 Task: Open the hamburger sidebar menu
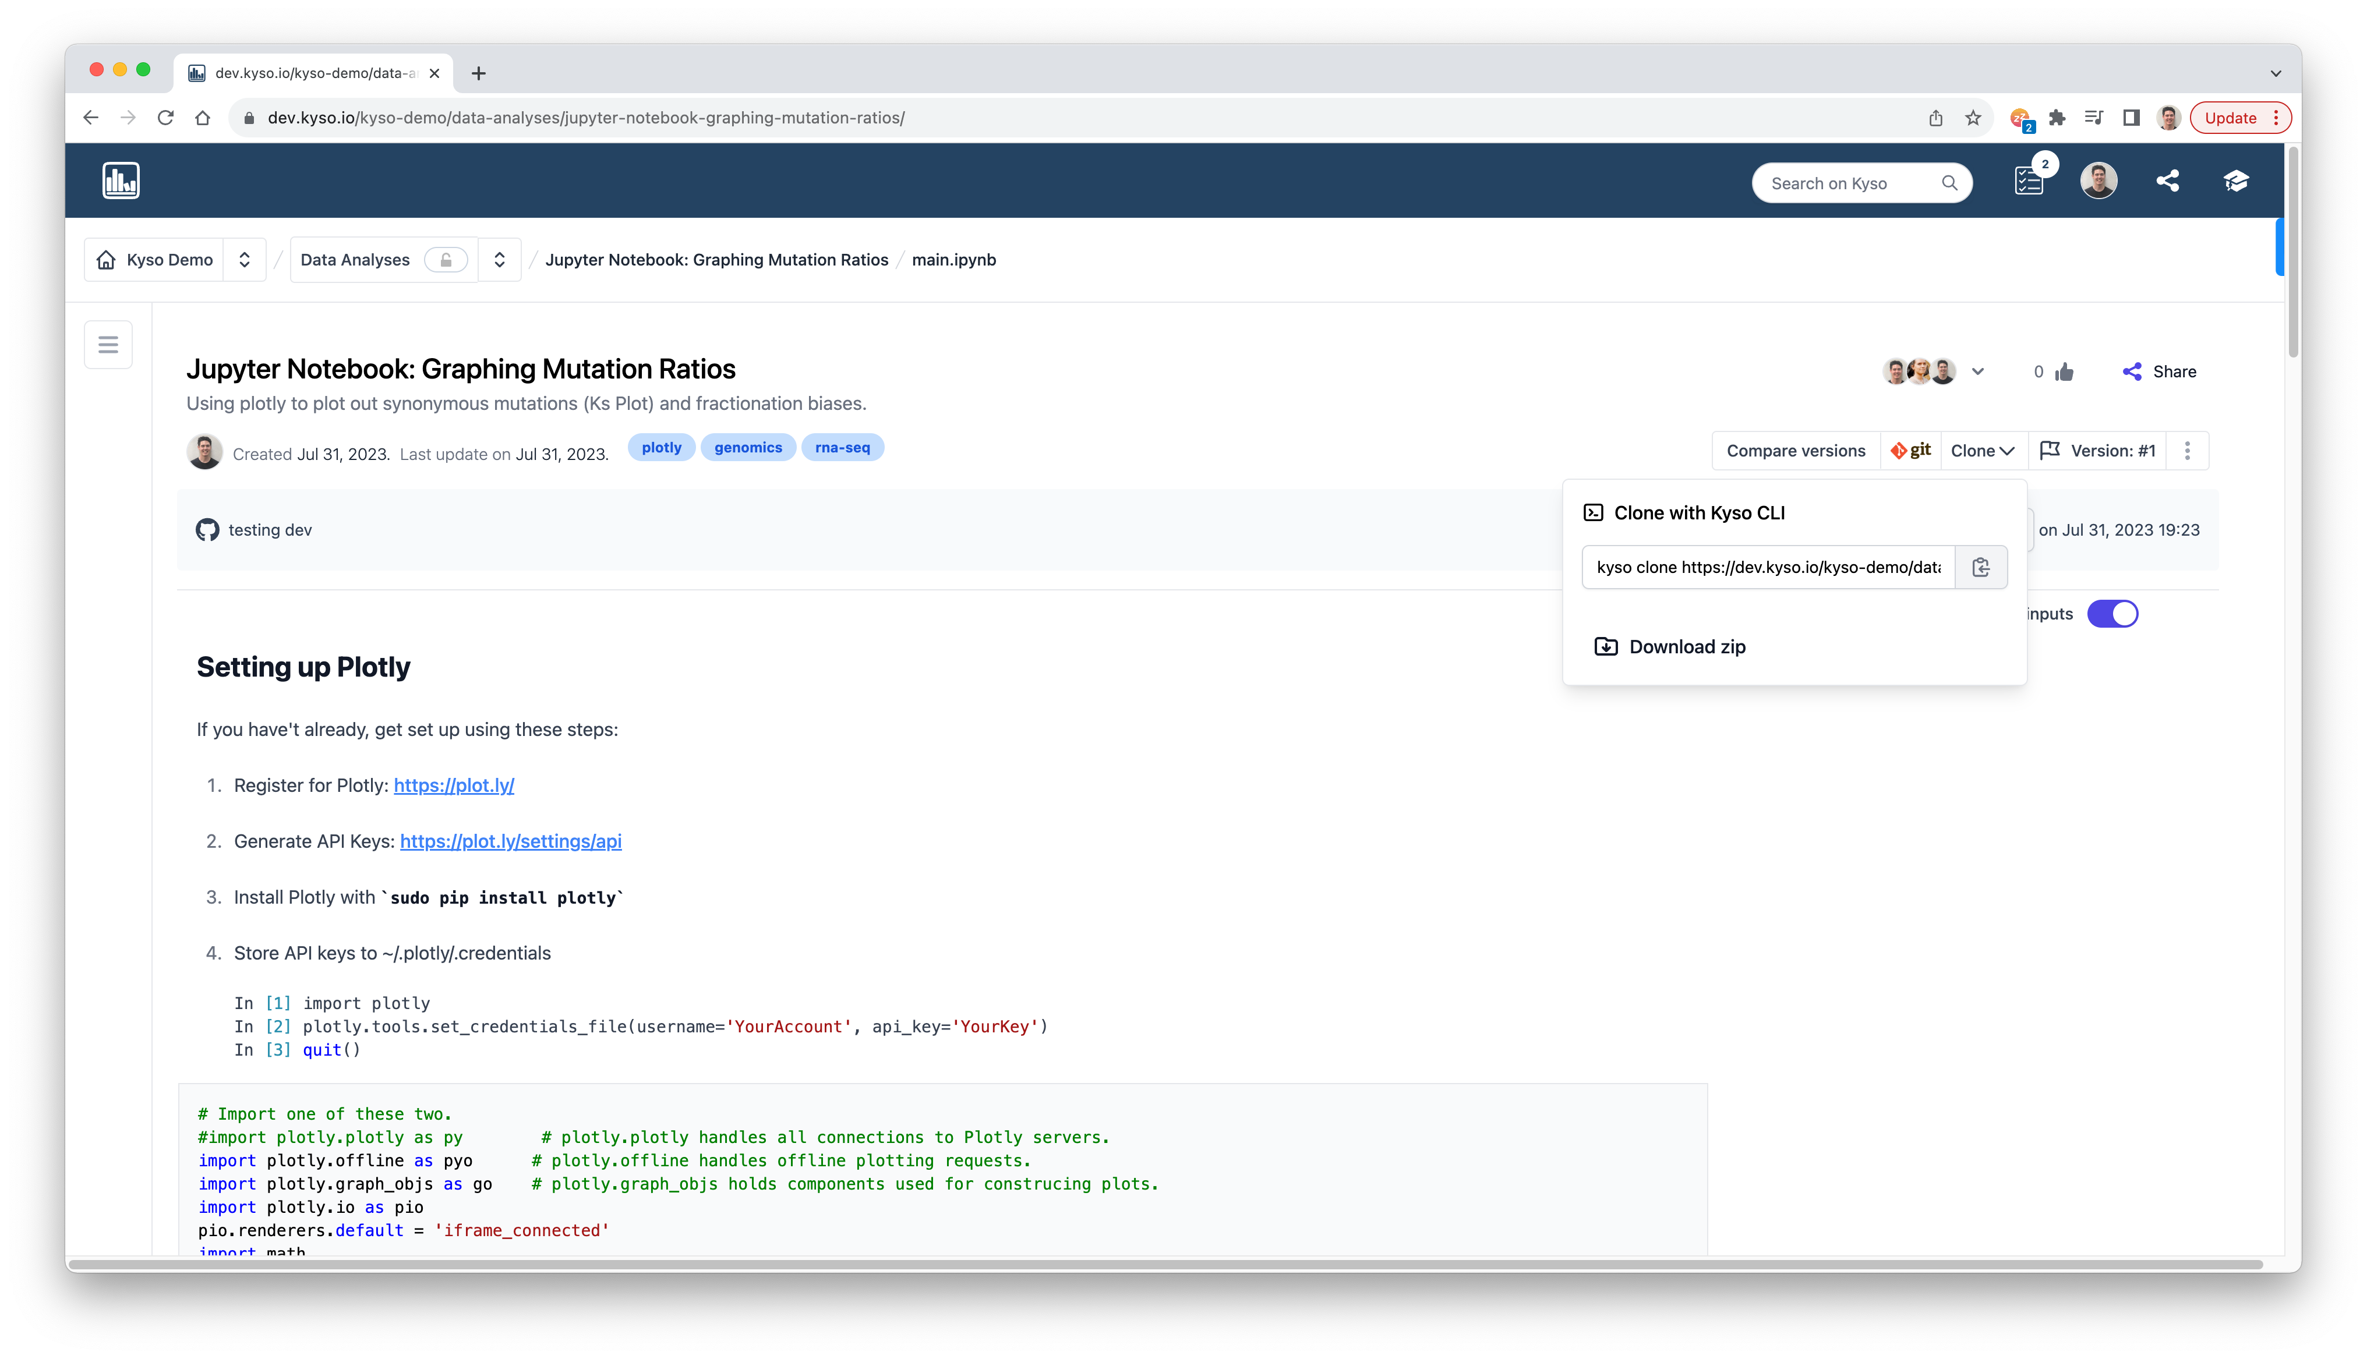tap(108, 345)
